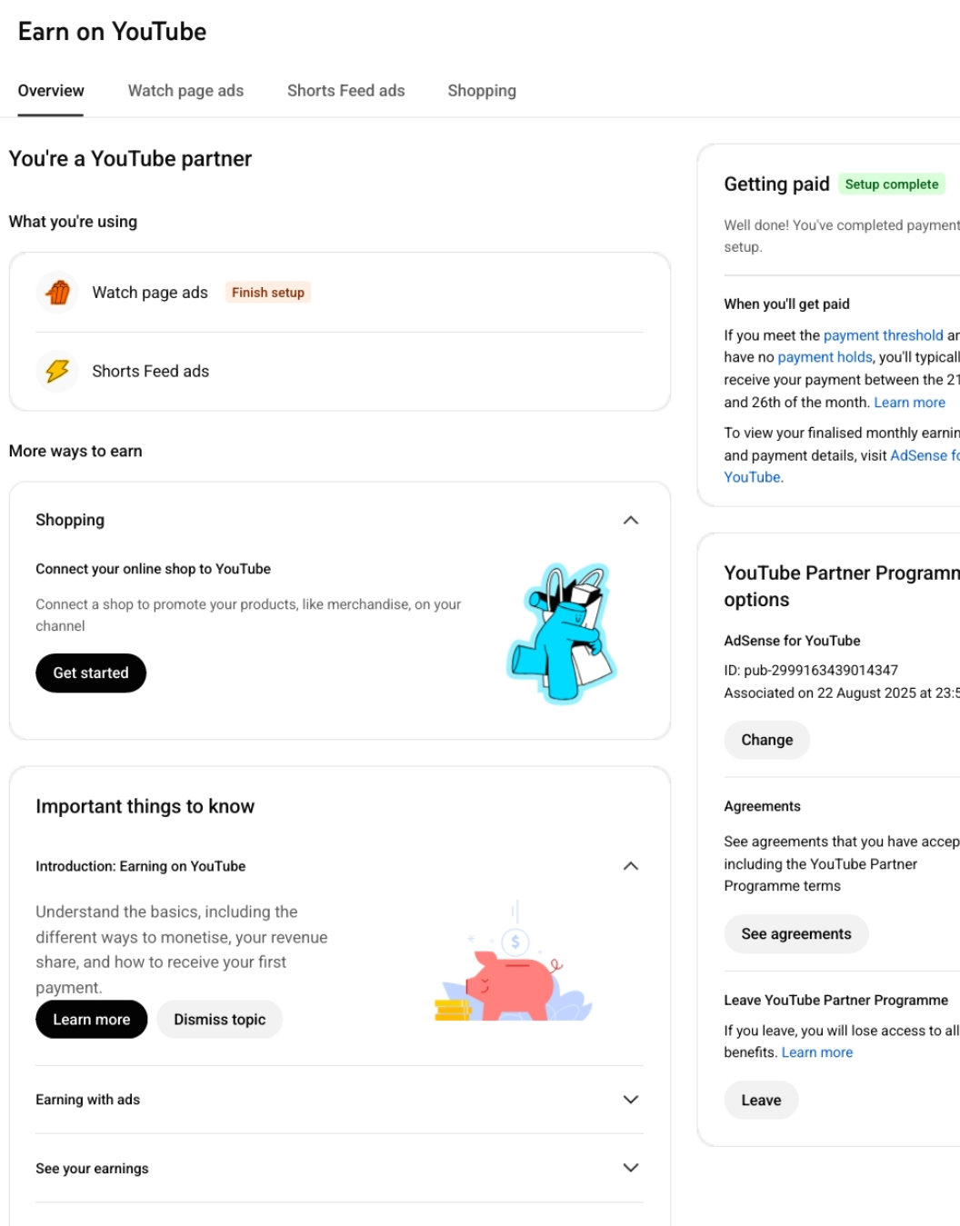Image resolution: width=960 pixels, height=1226 pixels.
Task: Click the Leave programme button
Action: pyautogui.click(x=761, y=1101)
